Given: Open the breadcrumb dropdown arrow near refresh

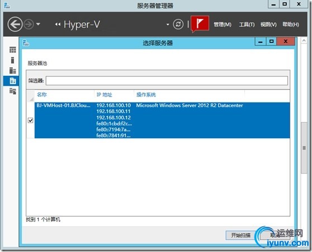Looking at the screenshot, I should point(168,25).
